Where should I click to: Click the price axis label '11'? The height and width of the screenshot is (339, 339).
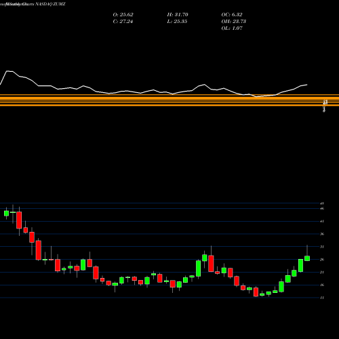pyautogui.click(x=322, y=298)
